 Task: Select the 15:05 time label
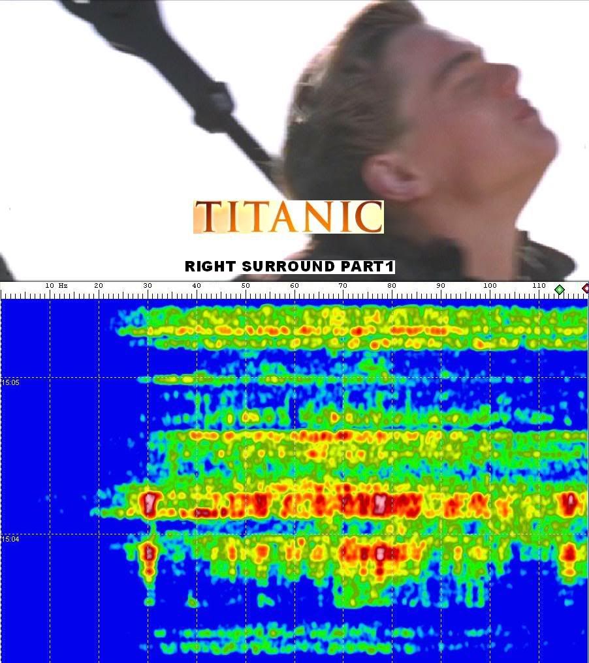pyautogui.click(x=10, y=382)
